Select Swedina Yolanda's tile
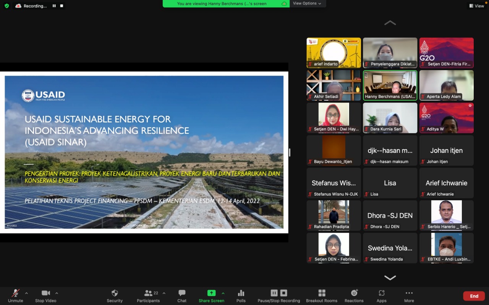The width and height of the screenshot is (489, 305). click(x=390, y=248)
